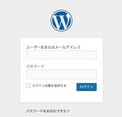Focus the ユーザー名またはメールアドレス input field

coord(62,55)
